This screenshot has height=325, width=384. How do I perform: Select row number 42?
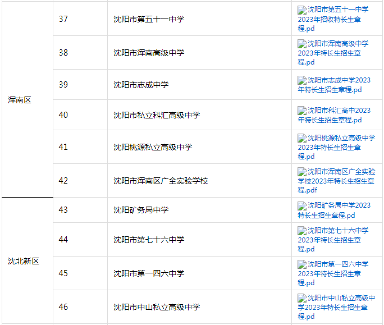(x=63, y=181)
